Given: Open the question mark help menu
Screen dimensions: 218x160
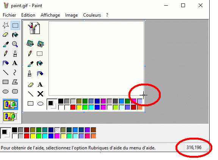Looking at the screenshot, I should [x=107, y=15].
